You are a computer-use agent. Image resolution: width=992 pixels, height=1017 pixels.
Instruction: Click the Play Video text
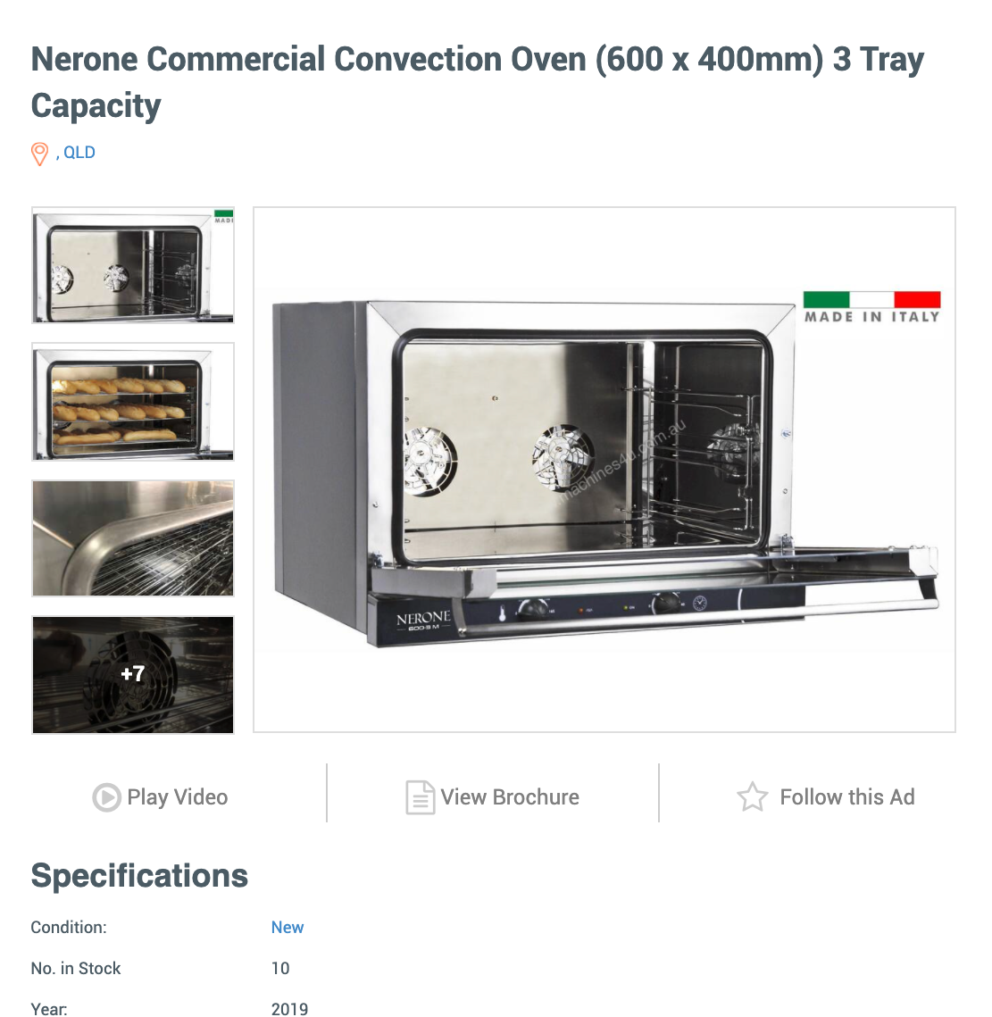coord(177,797)
